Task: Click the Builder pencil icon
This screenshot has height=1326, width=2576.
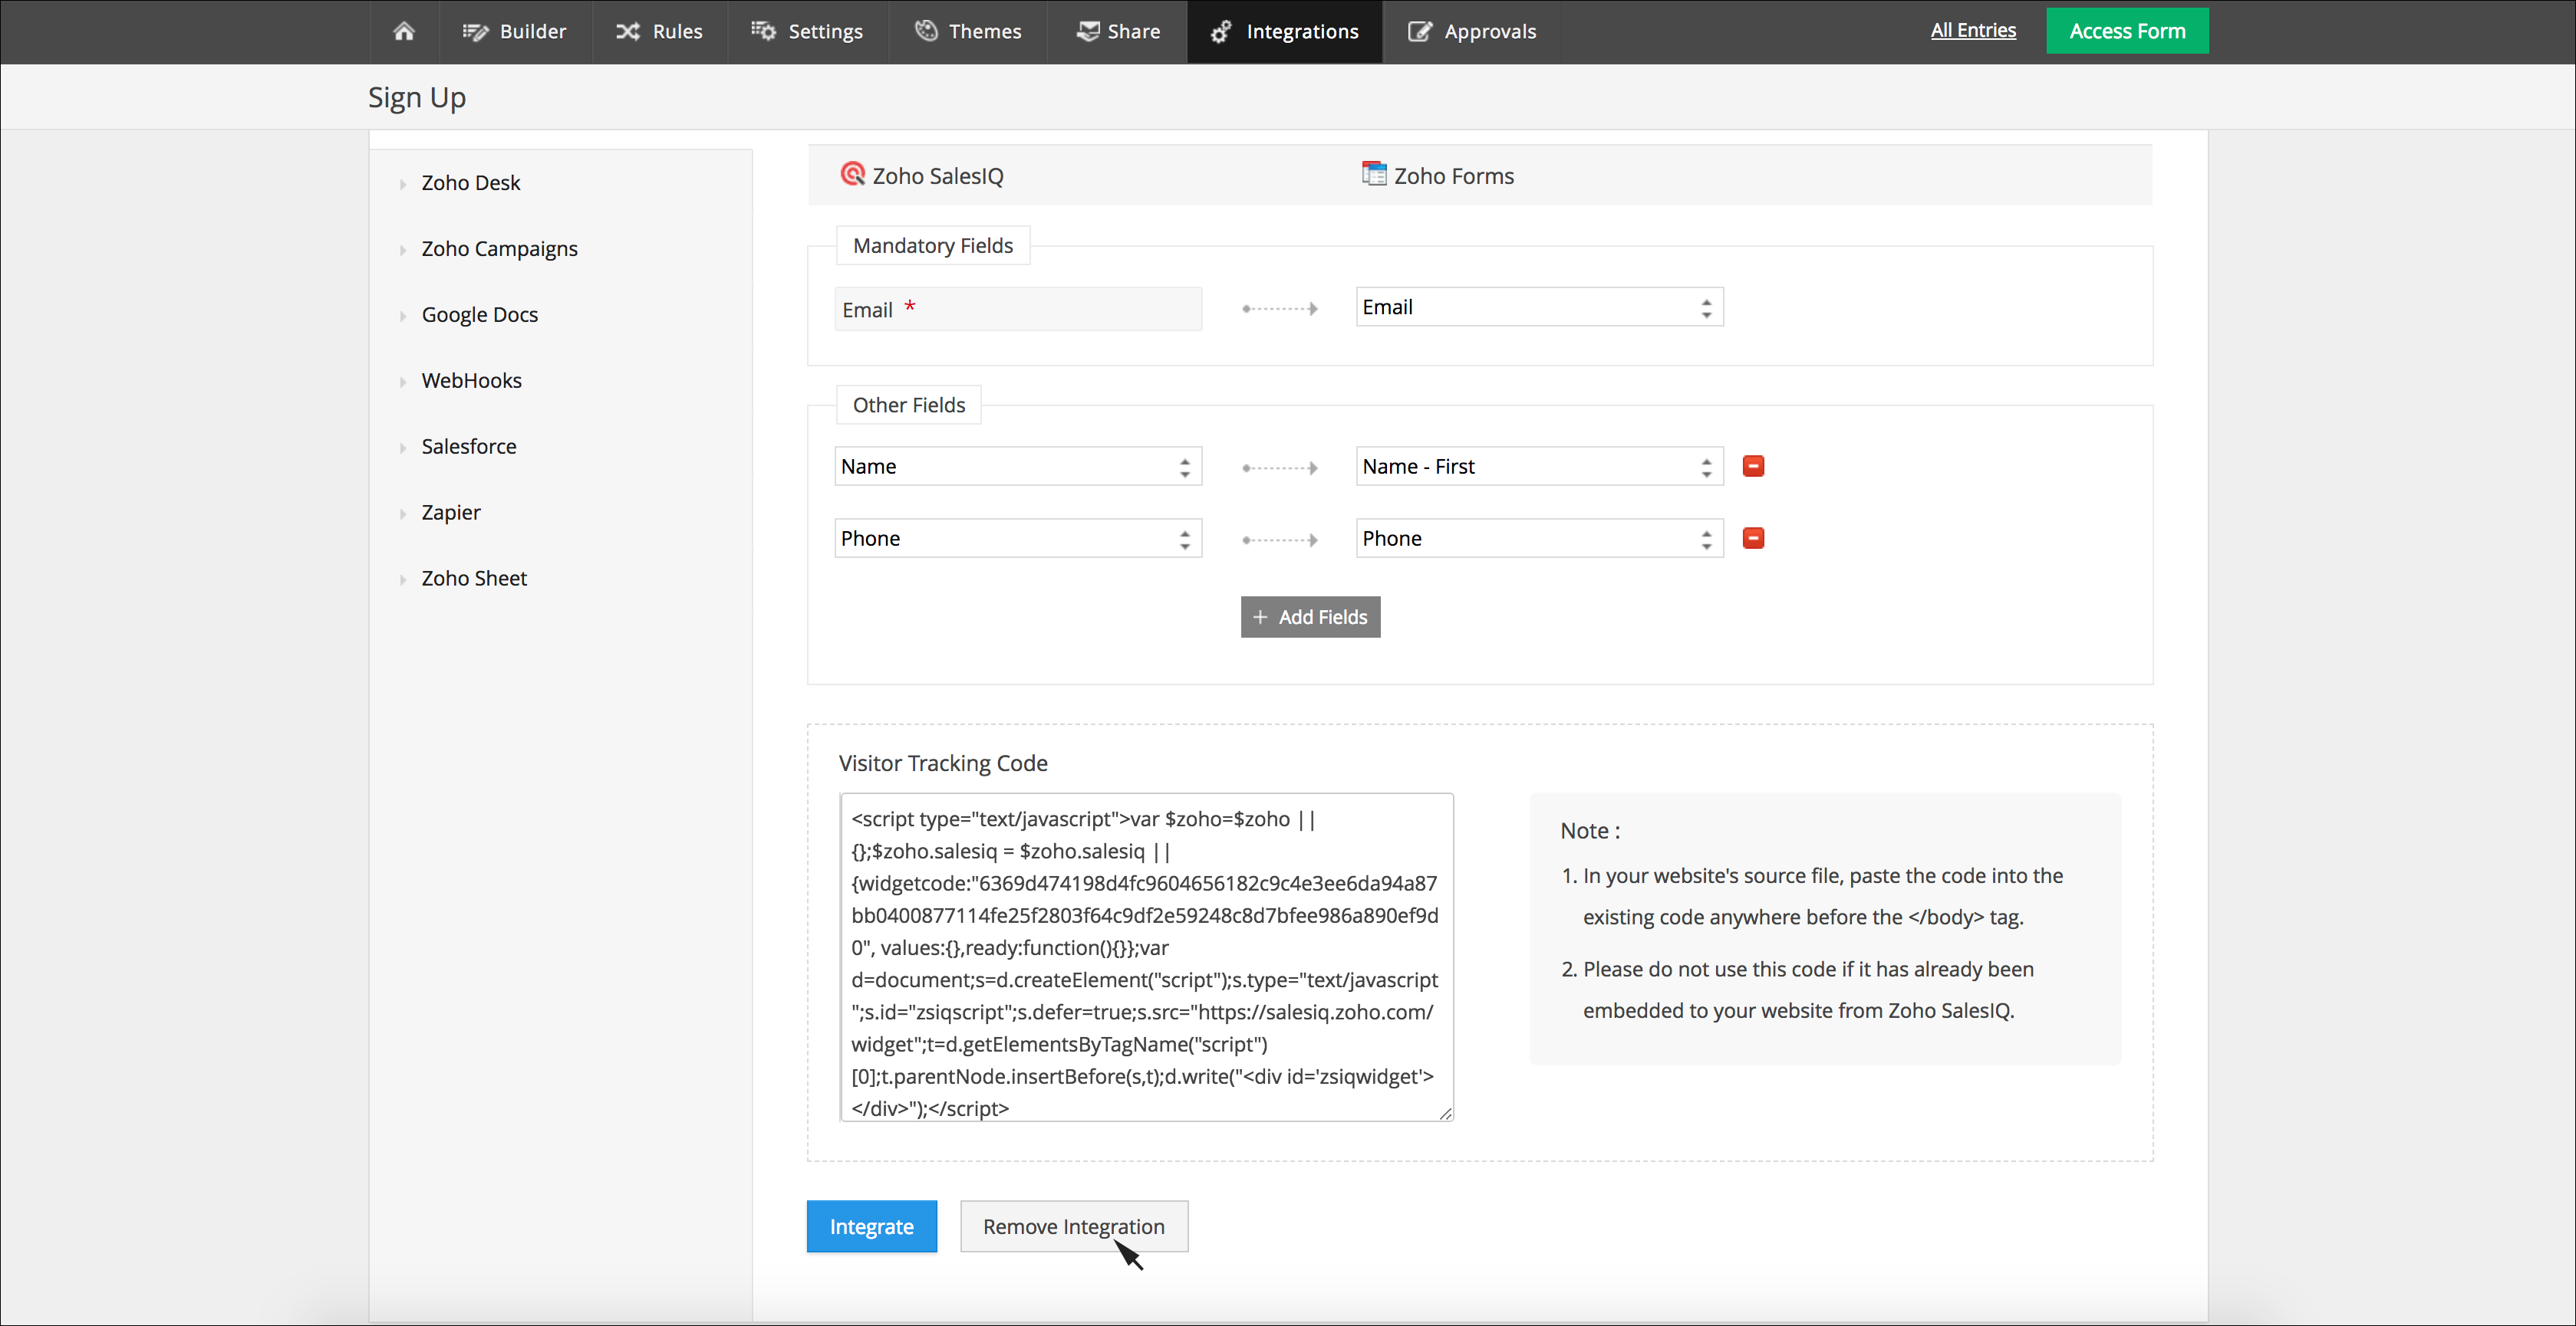Action: click(475, 31)
